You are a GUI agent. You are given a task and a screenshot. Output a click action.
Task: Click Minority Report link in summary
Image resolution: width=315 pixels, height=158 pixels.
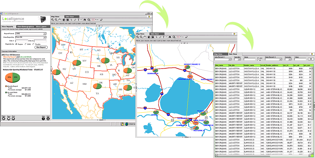[x=9, y=57]
